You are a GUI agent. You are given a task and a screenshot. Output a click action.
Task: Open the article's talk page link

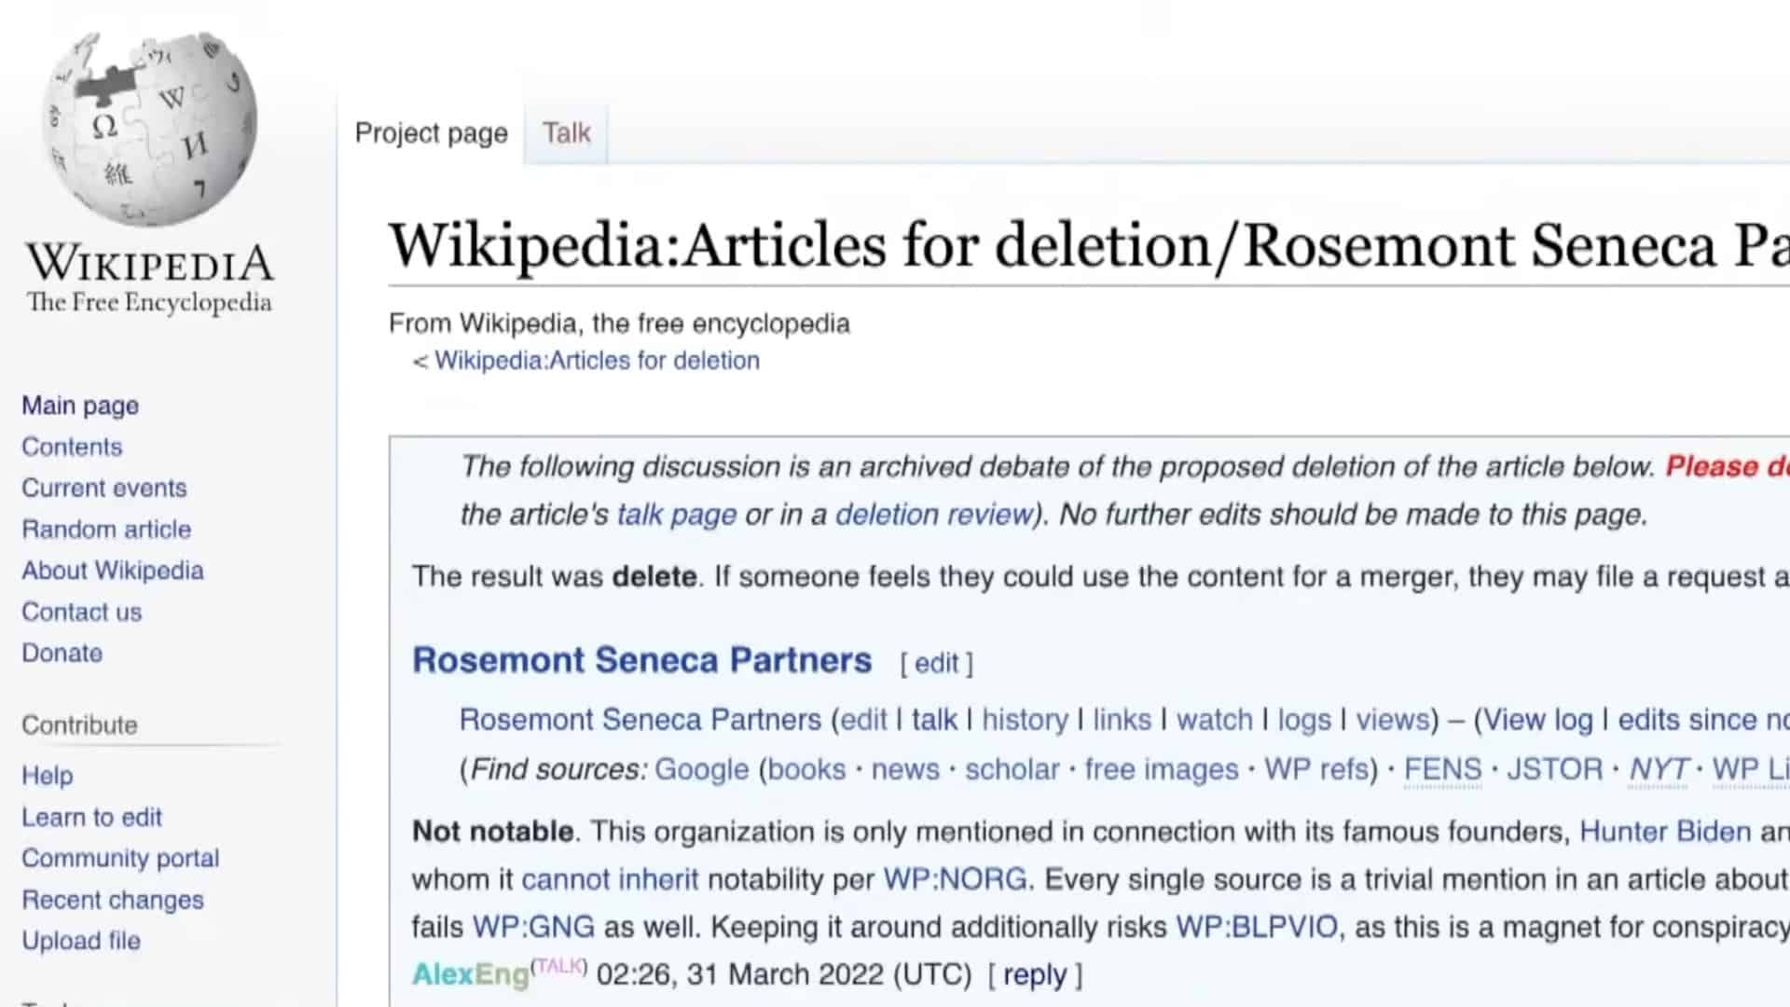[677, 514]
